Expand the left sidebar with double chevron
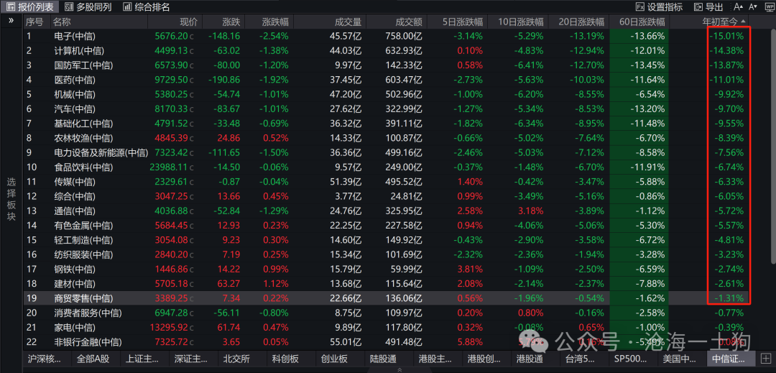The image size is (776, 373). [x=11, y=21]
